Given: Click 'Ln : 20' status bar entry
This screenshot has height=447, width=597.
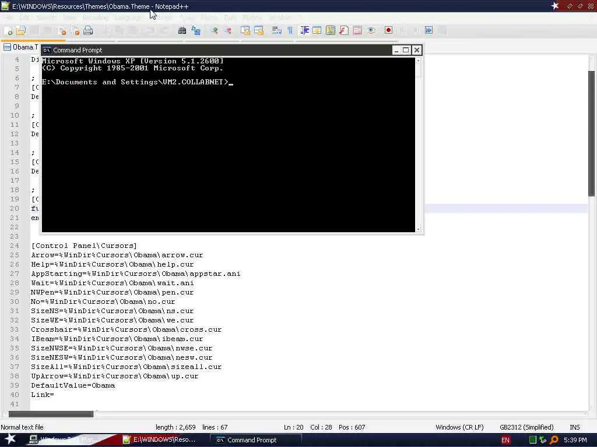Looking at the screenshot, I should pyautogui.click(x=294, y=427).
